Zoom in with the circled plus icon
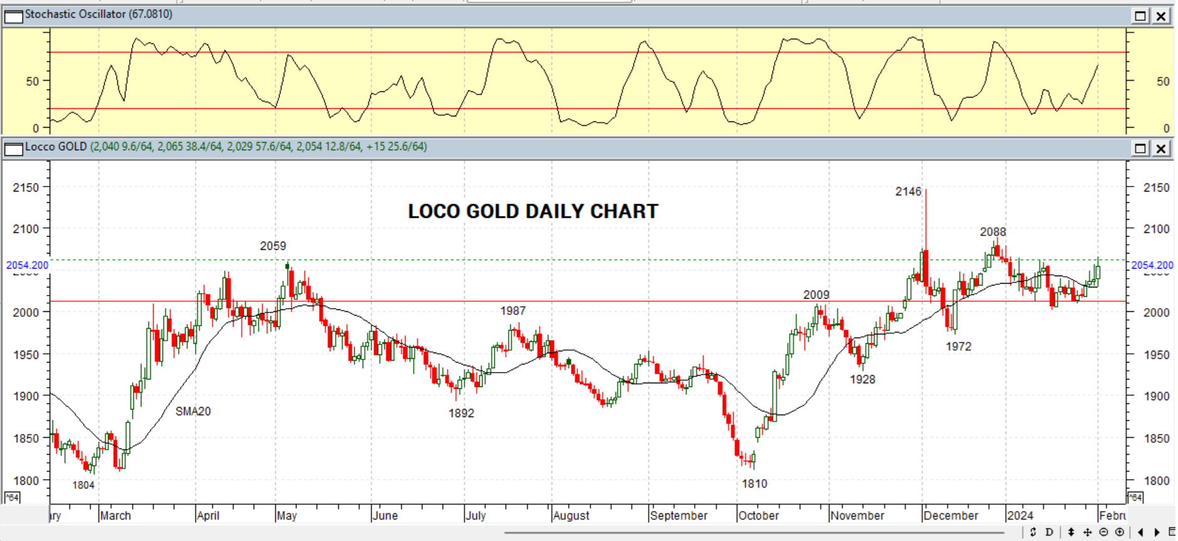The height and width of the screenshot is (541, 1178). pos(1120,532)
